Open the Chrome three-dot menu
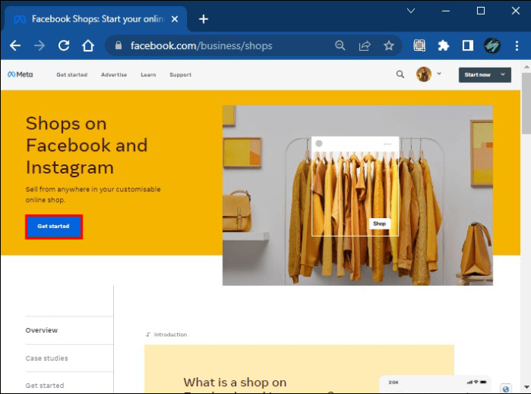The height and width of the screenshot is (394, 531). [x=517, y=45]
